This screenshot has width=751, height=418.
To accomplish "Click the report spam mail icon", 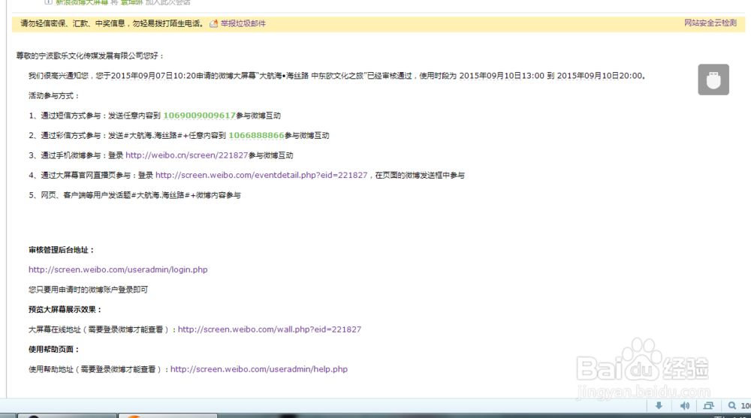I will point(213,23).
